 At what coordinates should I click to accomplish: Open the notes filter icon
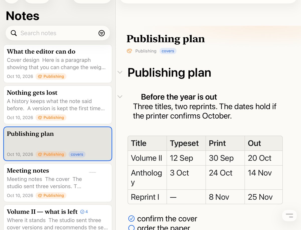[x=102, y=33]
